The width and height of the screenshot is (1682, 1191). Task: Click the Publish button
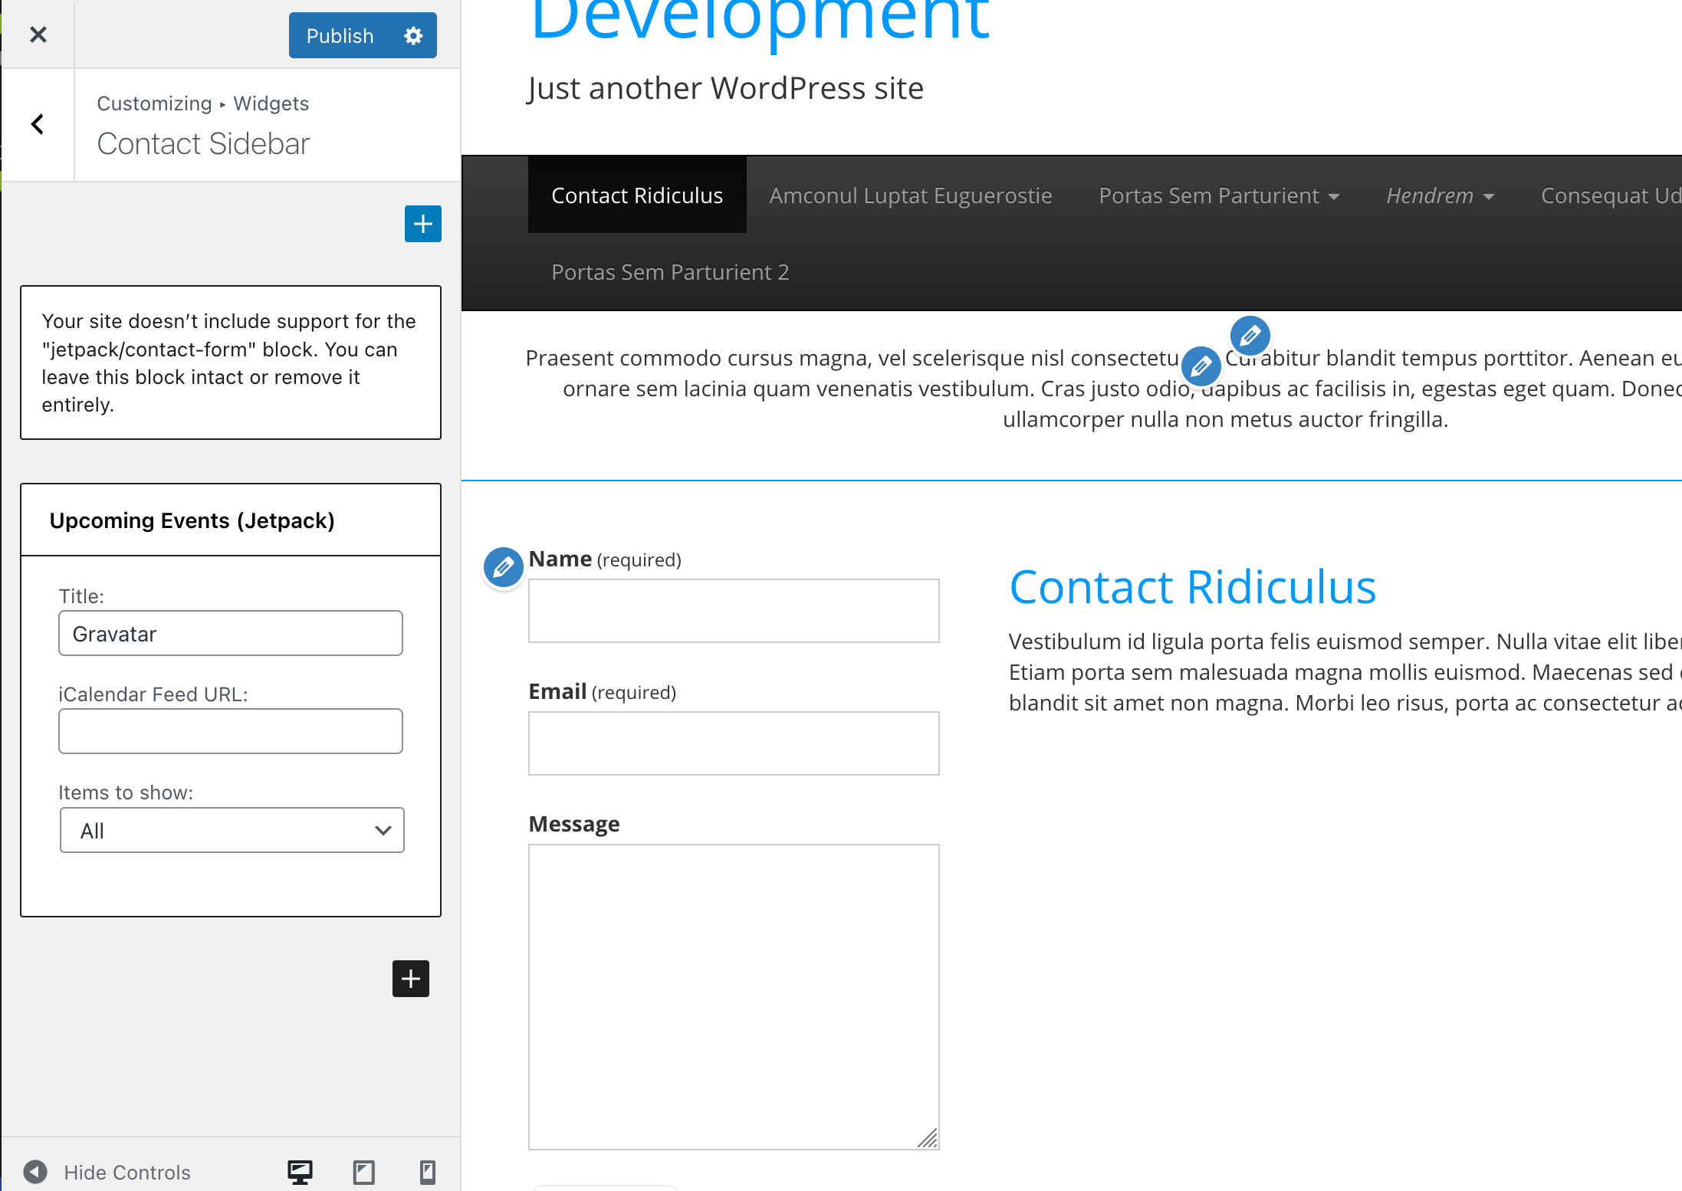tap(340, 35)
